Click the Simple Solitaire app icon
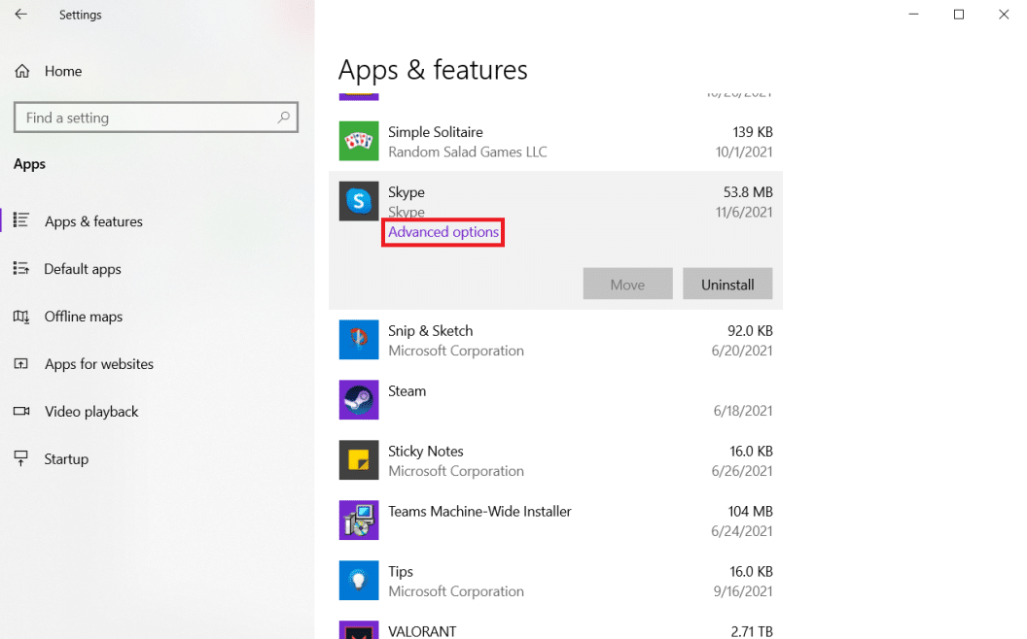The height and width of the screenshot is (639, 1027). tap(358, 141)
